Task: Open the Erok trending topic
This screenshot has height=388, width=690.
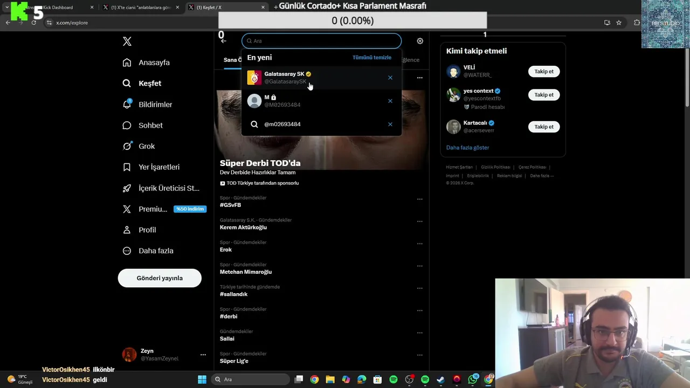Action: coord(226,250)
